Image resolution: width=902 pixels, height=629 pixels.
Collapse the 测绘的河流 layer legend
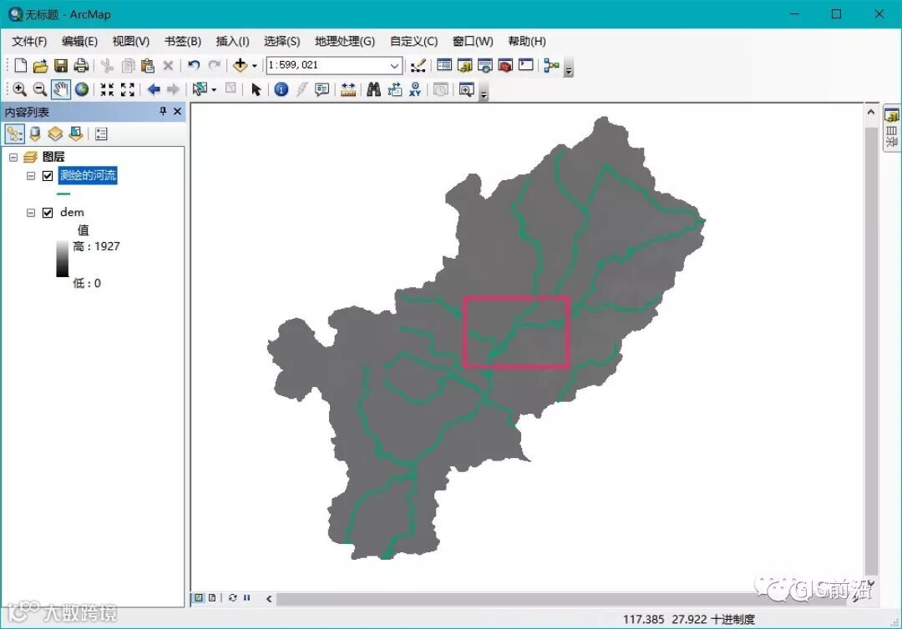point(31,176)
